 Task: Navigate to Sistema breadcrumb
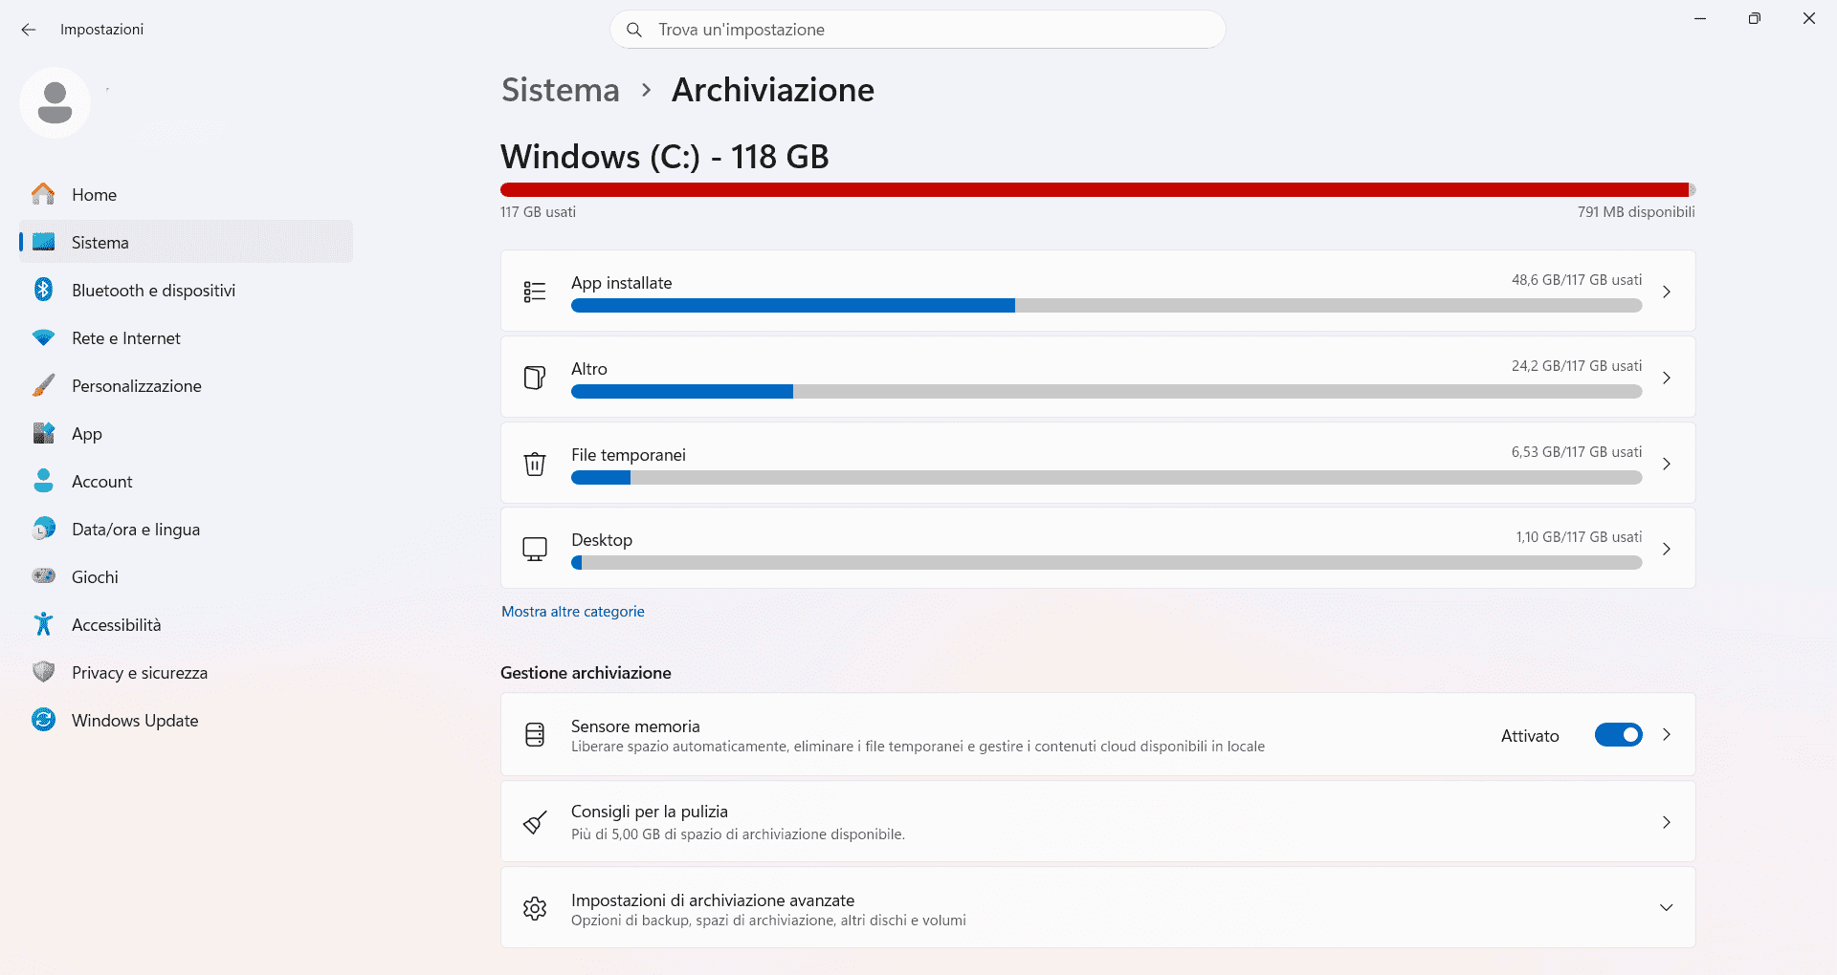(561, 90)
